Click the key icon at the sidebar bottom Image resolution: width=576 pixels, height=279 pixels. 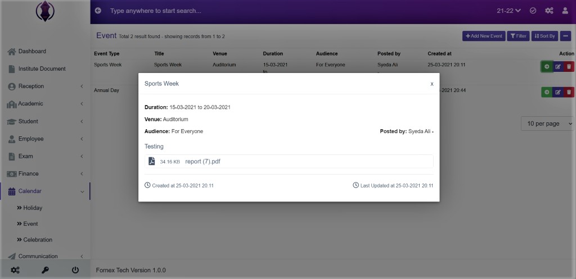[x=45, y=270]
